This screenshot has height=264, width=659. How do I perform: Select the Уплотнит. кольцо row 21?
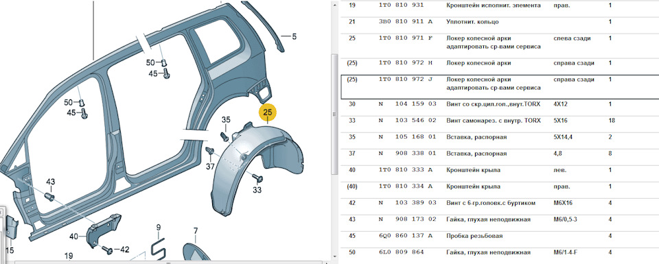click(x=499, y=22)
